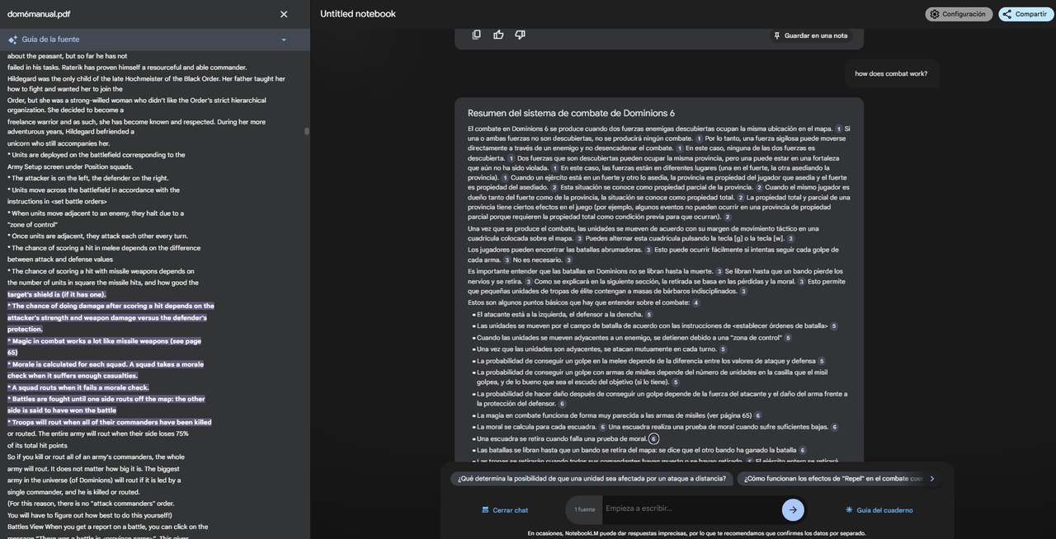Open citation 6 after 'ver página 65'

[x=757, y=415]
